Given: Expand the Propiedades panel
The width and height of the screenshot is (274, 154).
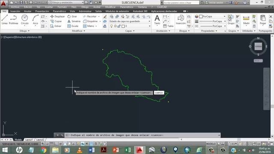Looking at the screenshot, I should [209, 31].
